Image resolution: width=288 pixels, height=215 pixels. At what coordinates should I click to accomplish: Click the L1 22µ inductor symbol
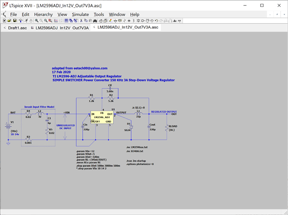coord(138,114)
